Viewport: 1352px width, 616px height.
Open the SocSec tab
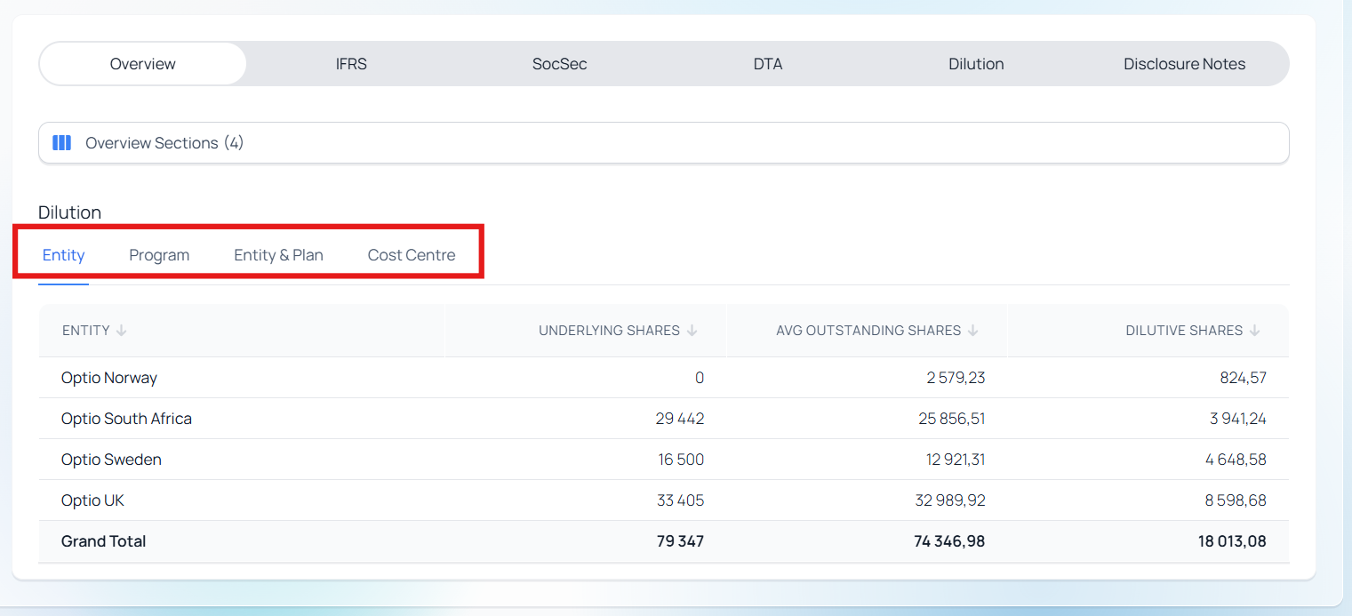[560, 64]
